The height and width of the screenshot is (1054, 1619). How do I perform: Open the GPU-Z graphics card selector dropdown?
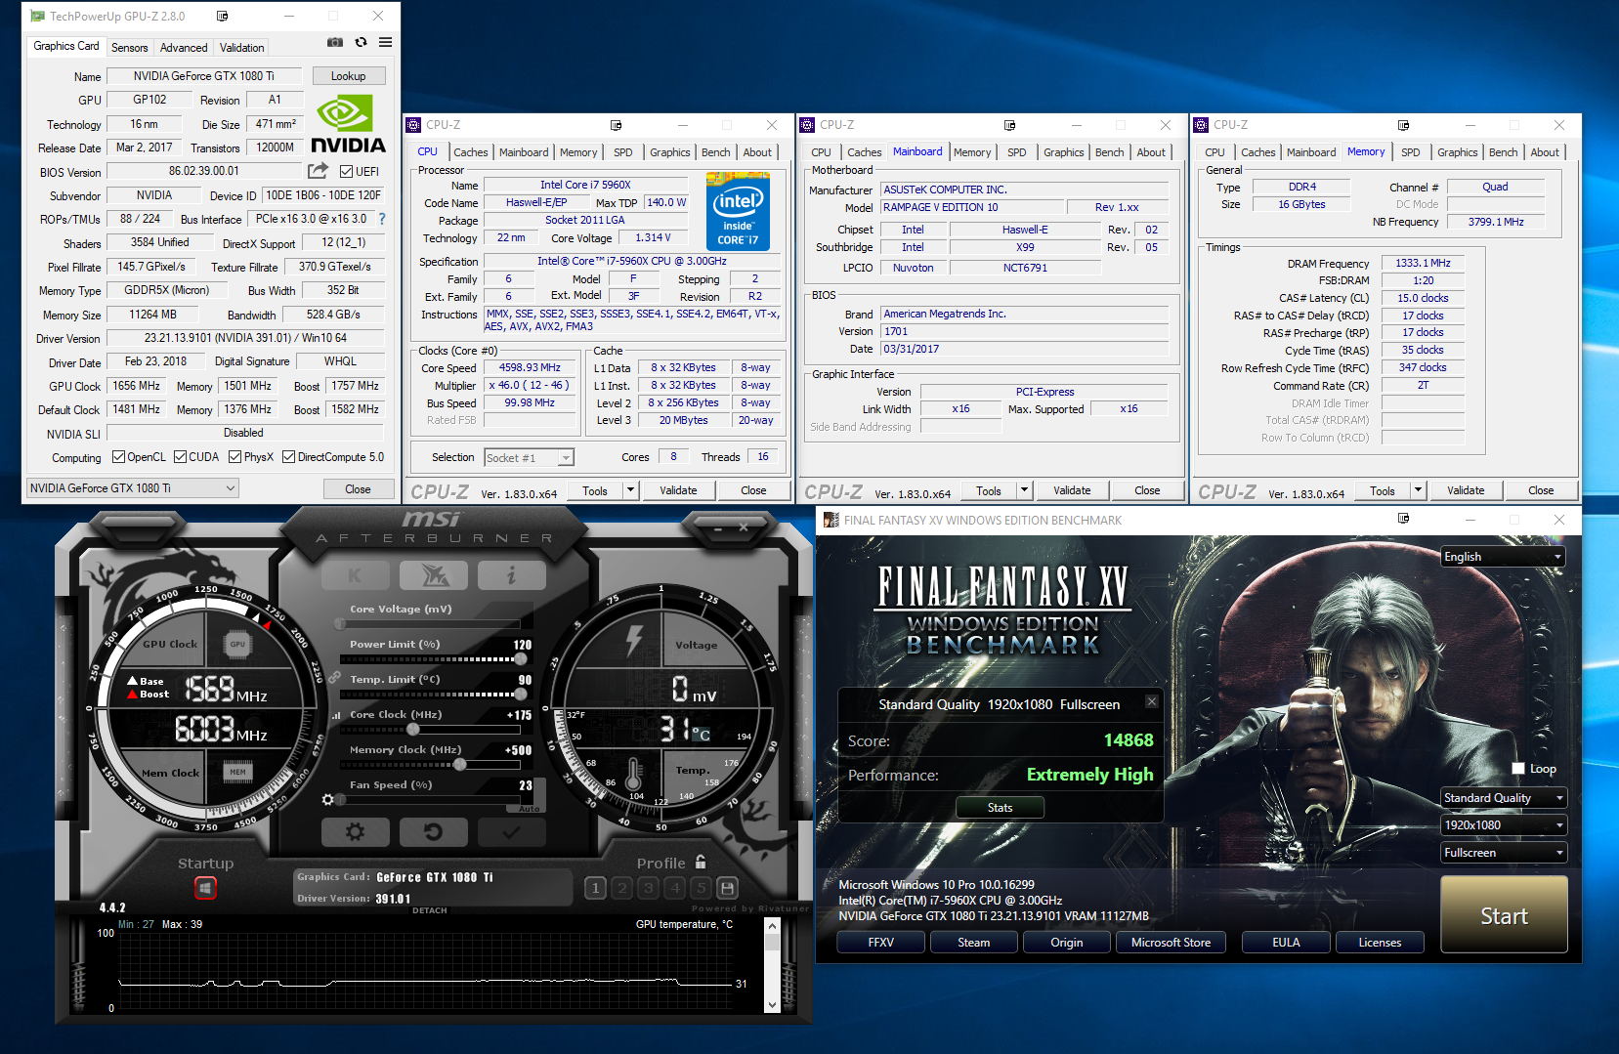click(x=133, y=487)
